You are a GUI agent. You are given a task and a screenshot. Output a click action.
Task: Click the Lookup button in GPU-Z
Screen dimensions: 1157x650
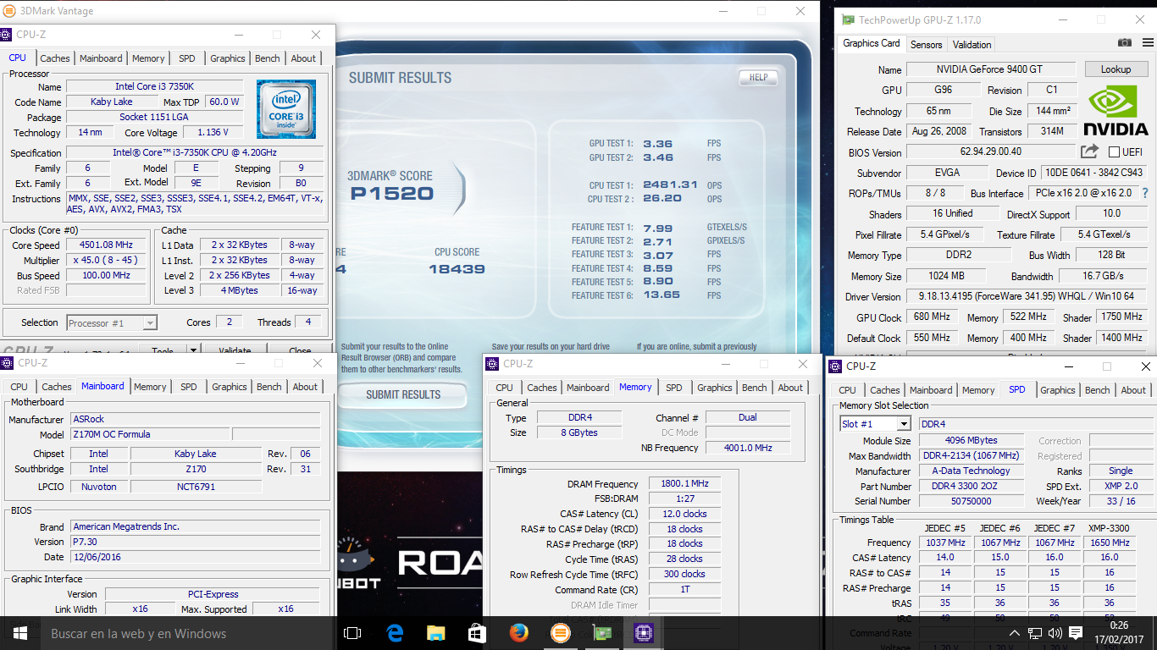1115,69
